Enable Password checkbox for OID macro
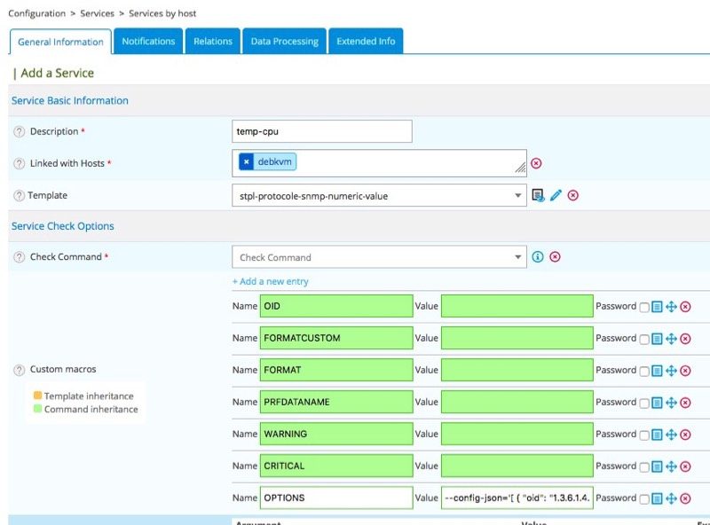The image size is (710, 525). point(644,307)
